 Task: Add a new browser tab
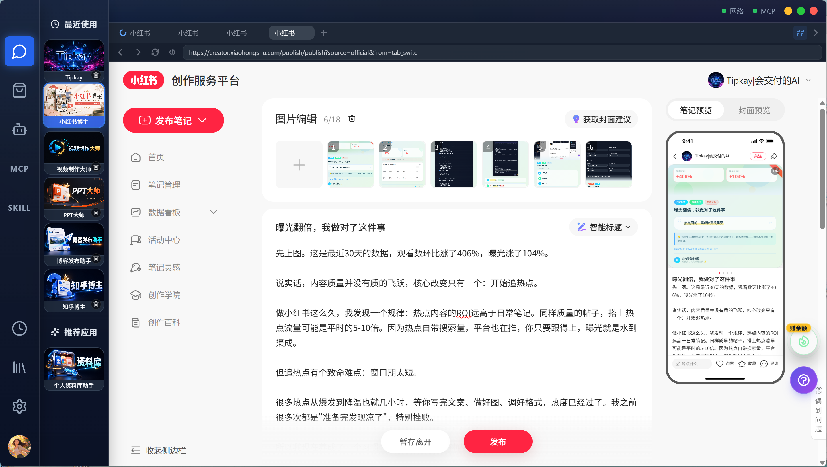(x=324, y=33)
